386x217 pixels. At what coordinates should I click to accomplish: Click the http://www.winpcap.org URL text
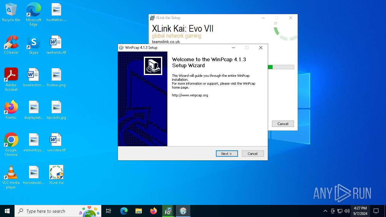(x=190, y=95)
